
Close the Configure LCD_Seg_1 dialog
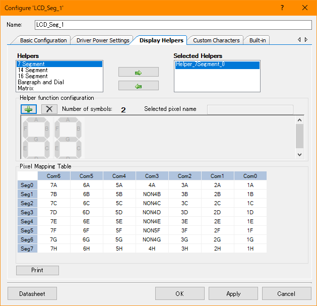tap(305, 8)
